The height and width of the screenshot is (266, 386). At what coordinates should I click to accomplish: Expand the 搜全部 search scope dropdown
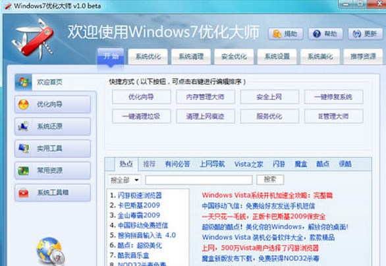124,180
